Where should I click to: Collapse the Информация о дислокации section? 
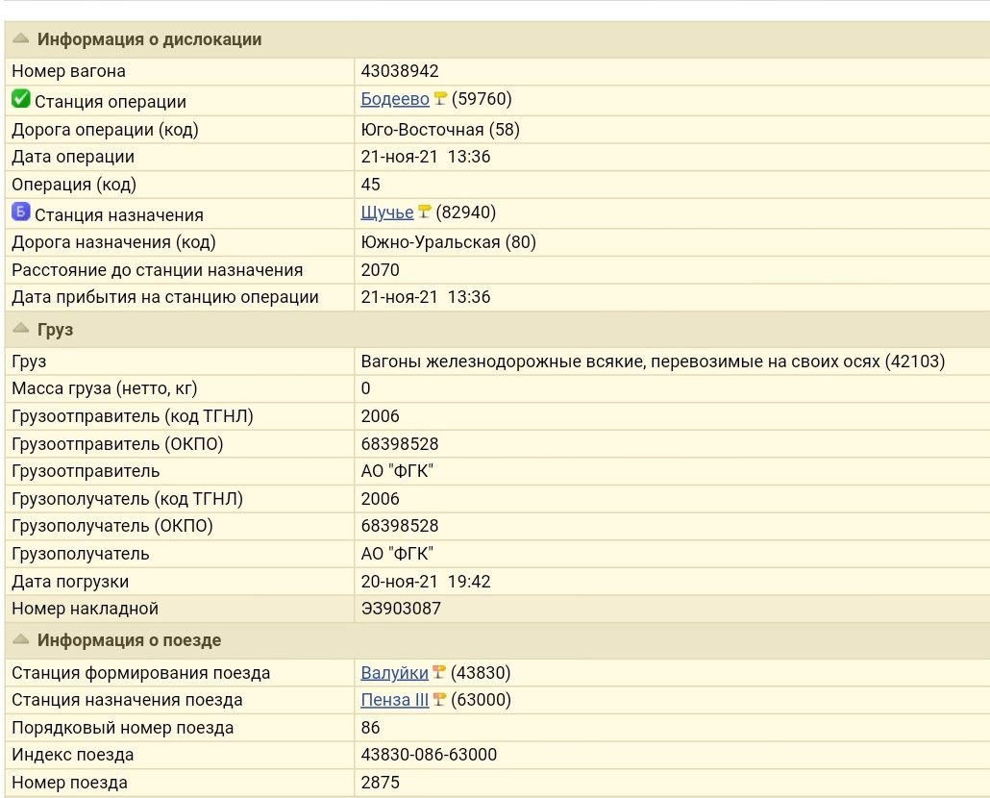pos(21,39)
